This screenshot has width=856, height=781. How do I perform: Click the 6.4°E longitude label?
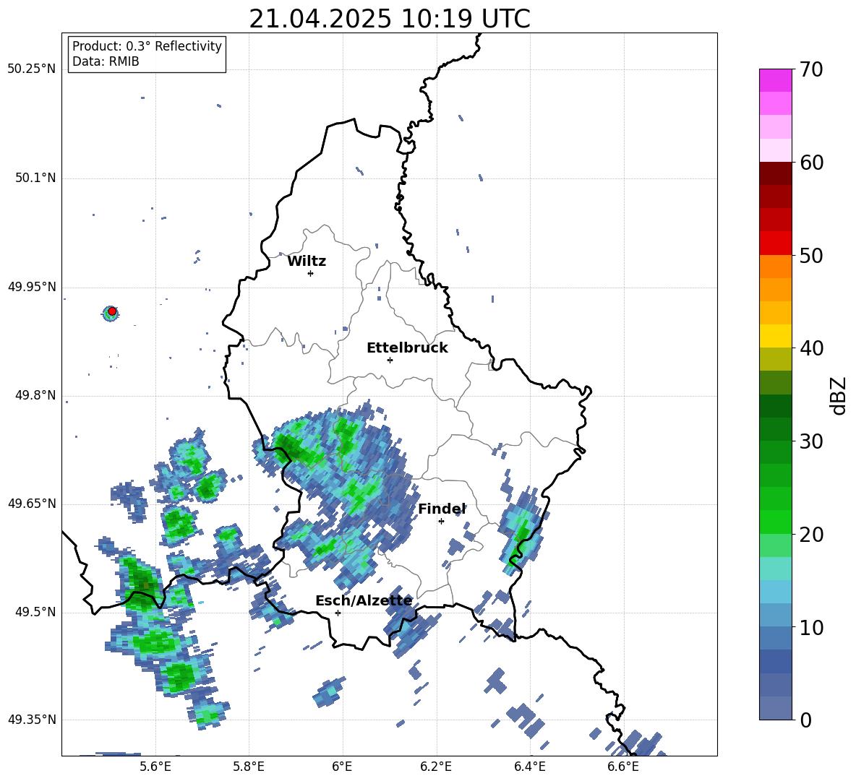click(x=529, y=767)
